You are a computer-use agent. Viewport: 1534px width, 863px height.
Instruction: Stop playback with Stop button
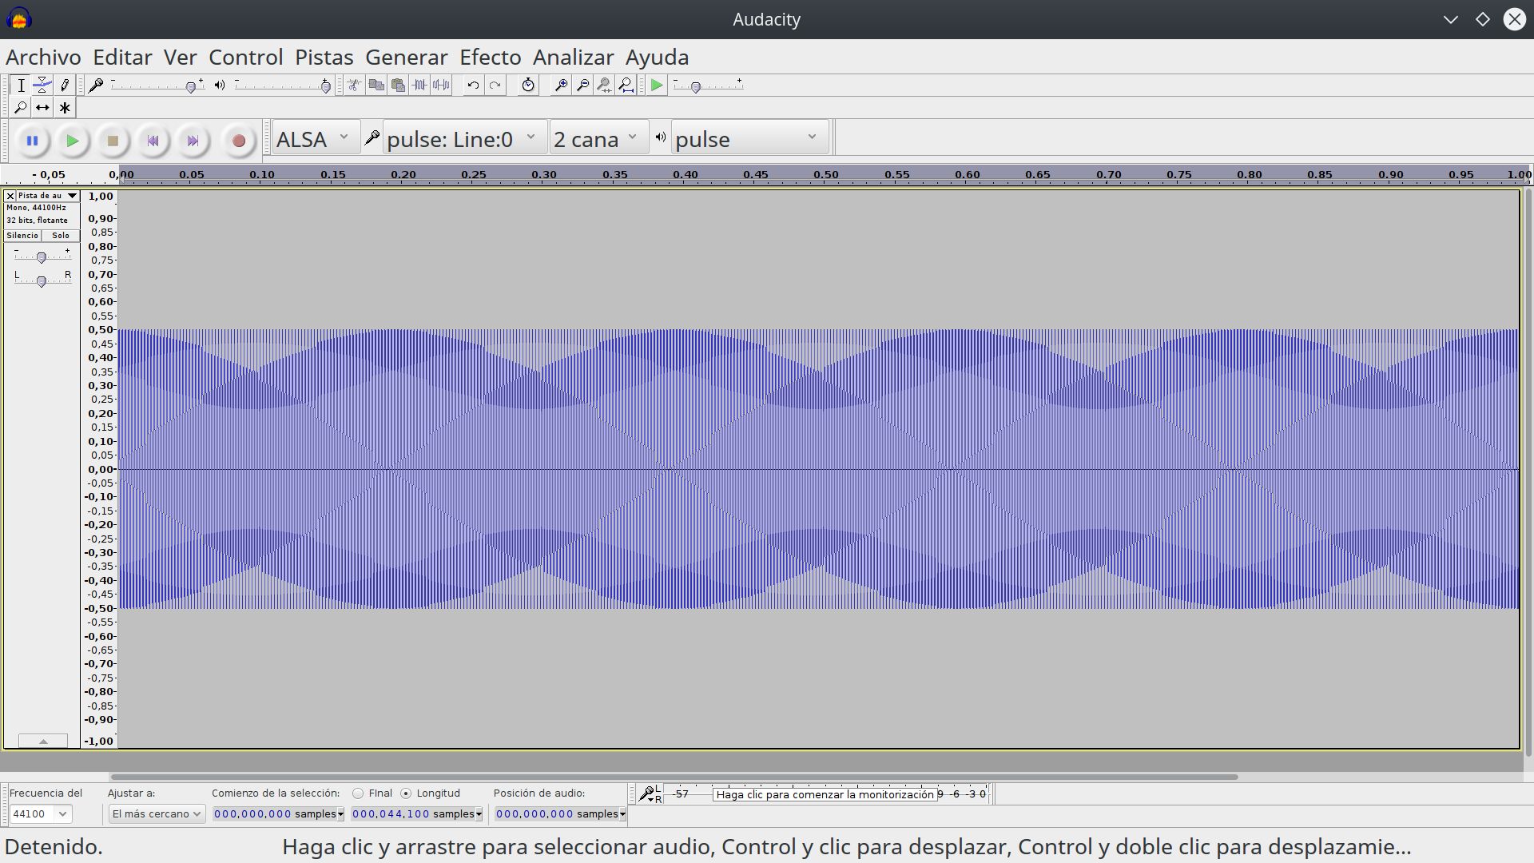pos(113,141)
